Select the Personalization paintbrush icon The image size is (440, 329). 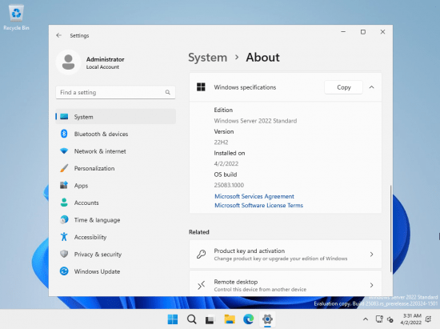(x=64, y=168)
